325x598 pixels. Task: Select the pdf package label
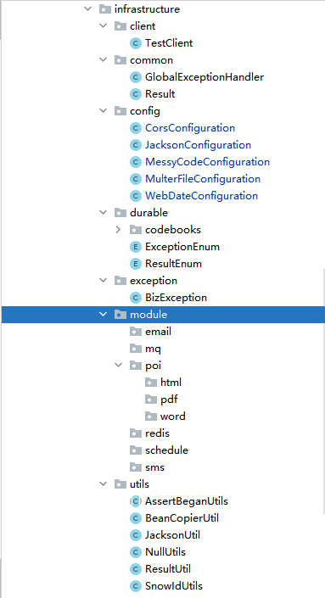169,400
